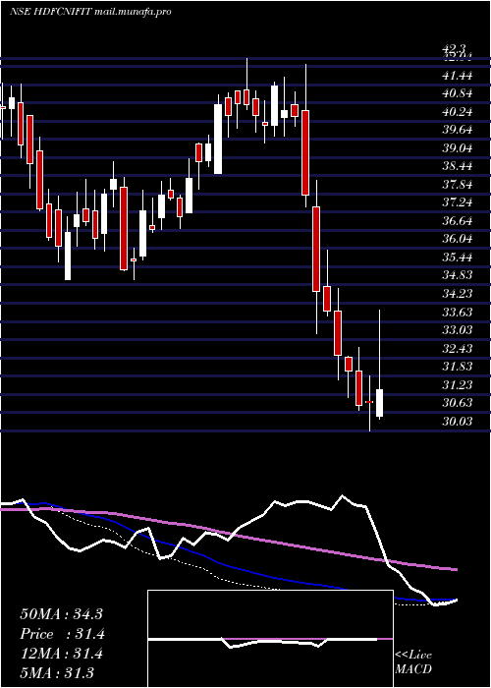The image size is (491, 688).
Task: Select the 40.84 price axis label
Action: [457, 94]
